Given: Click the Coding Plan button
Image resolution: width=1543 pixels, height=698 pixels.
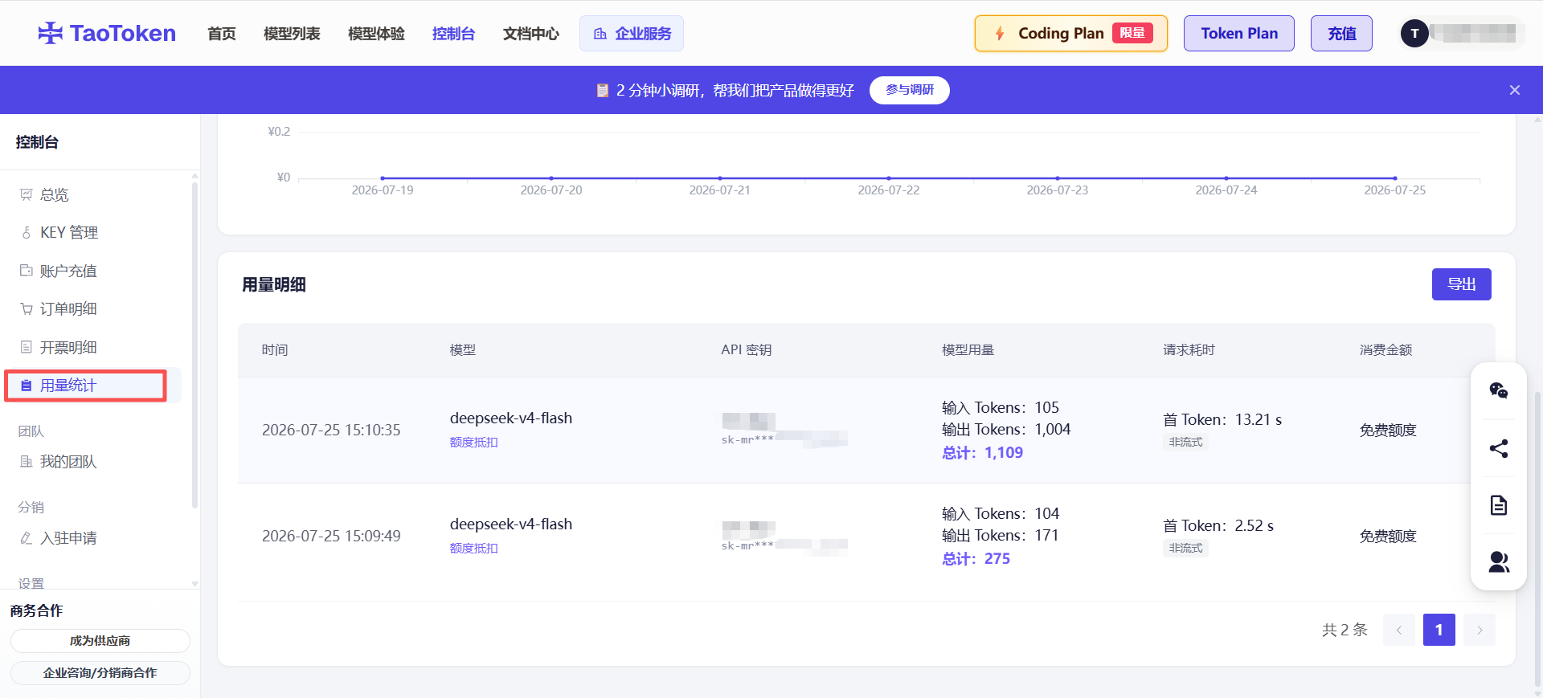Looking at the screenshot, I should pos(1070,33).
